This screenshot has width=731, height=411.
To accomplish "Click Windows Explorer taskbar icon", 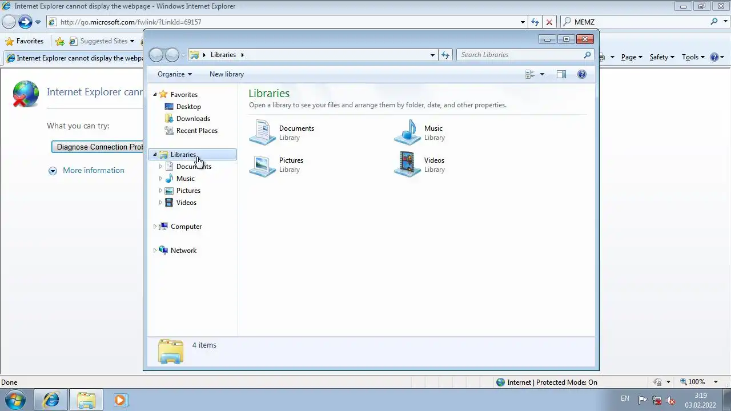I will 86,400.
